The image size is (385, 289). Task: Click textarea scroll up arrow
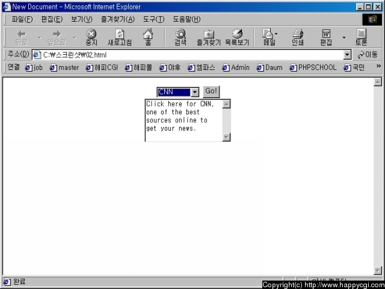226,104
